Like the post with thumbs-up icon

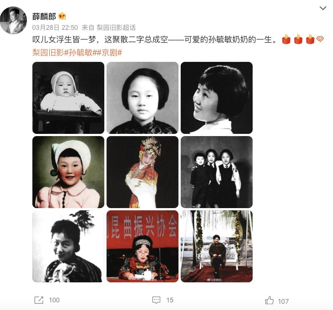tap(269, 300)
